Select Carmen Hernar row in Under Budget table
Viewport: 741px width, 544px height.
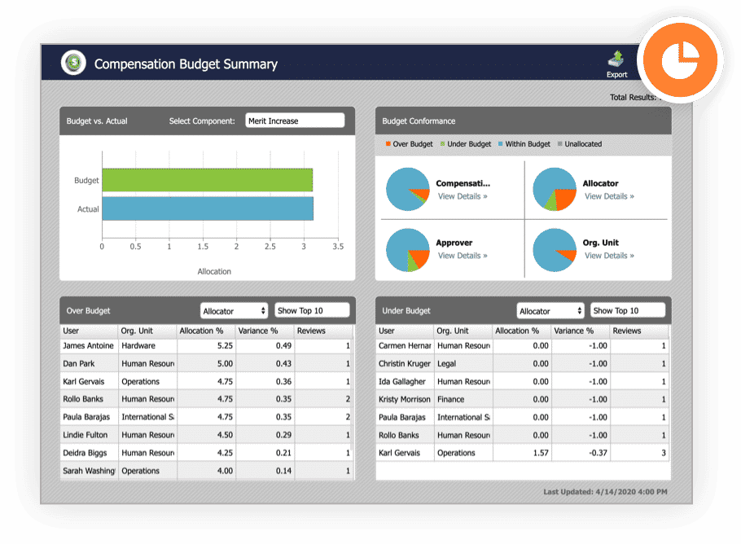point(523,346)
